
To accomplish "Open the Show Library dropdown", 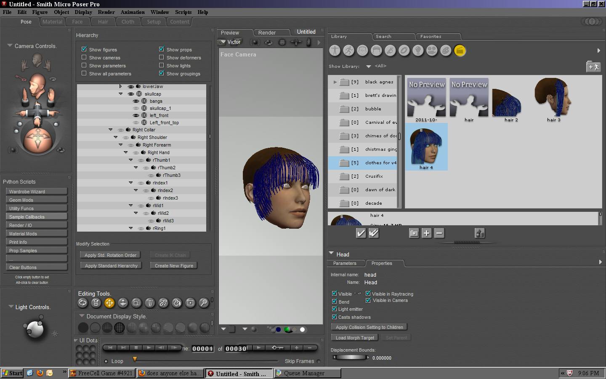I will 369,66.
